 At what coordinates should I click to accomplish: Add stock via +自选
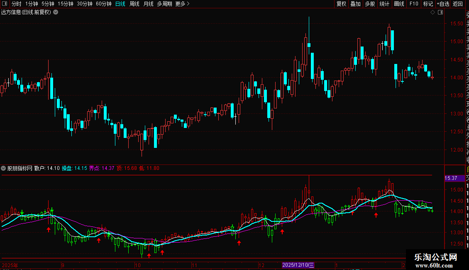coord(443,4)
